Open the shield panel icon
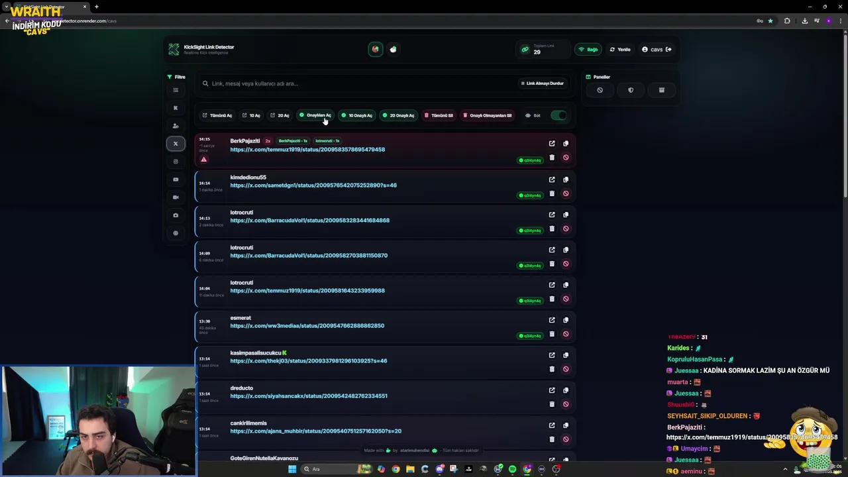This screenshot has height=477, width=848. (631, 90)
